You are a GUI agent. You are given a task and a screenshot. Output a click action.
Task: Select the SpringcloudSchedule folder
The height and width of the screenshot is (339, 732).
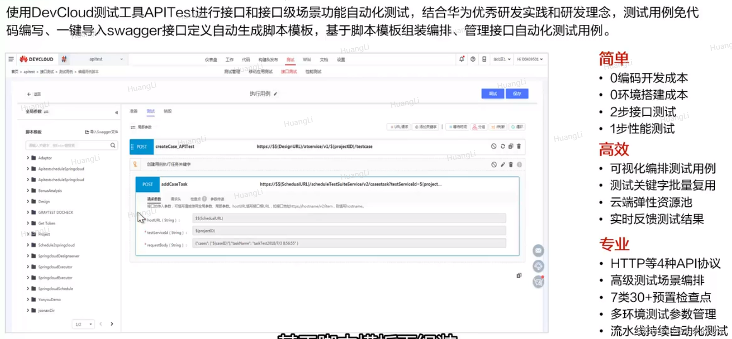(56, 289)
